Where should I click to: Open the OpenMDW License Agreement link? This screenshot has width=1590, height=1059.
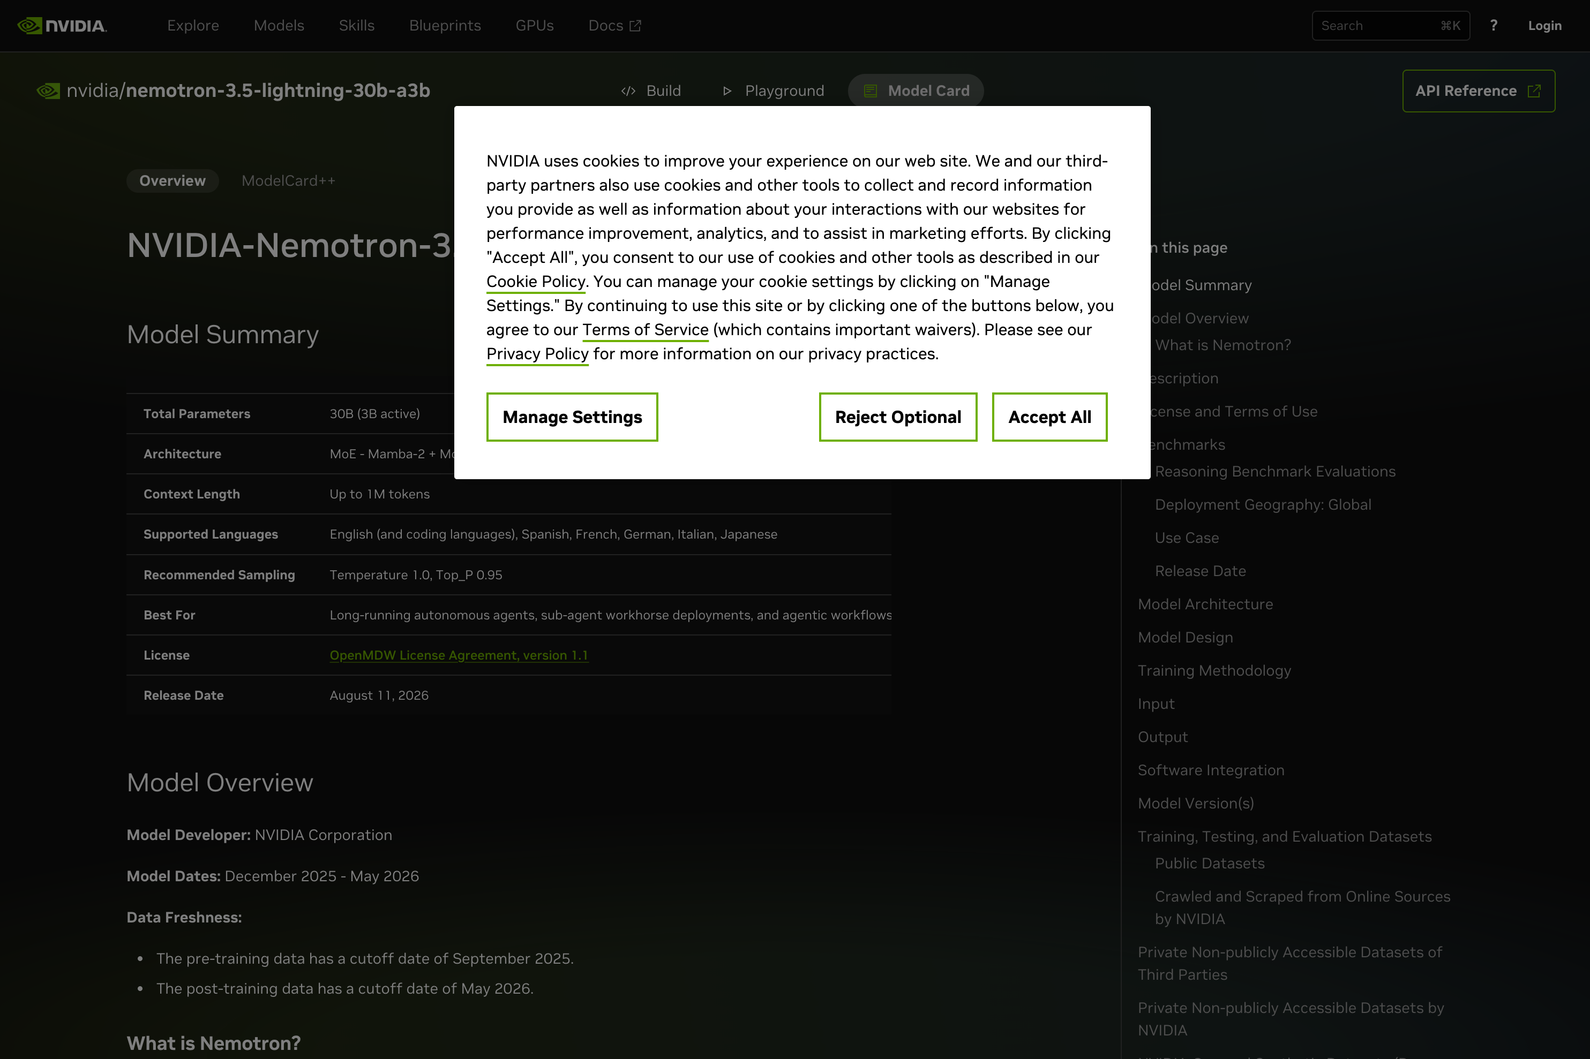coord(459,655)
